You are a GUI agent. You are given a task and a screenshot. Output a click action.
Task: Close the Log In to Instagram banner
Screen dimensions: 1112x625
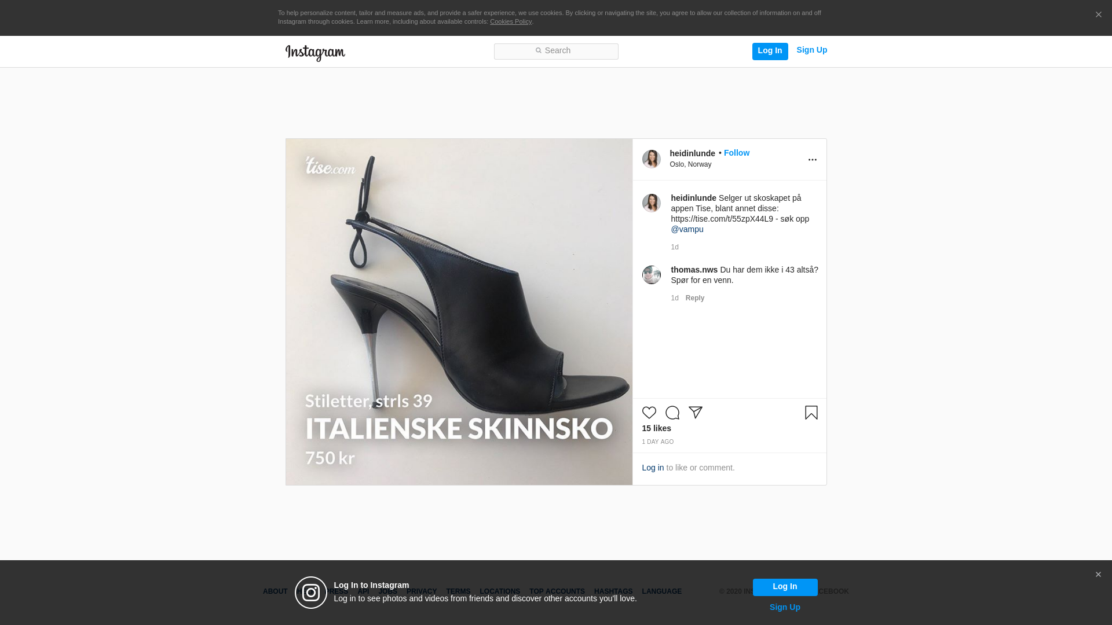1098,575
